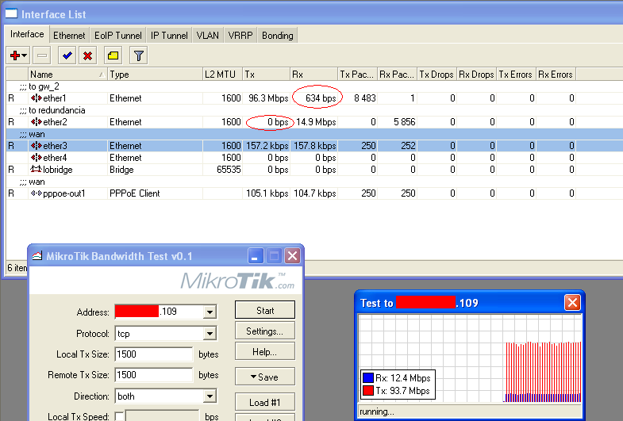Open the Bonding tab
Image resolution: width=623 pixels, height=421 pixels.
277,36
